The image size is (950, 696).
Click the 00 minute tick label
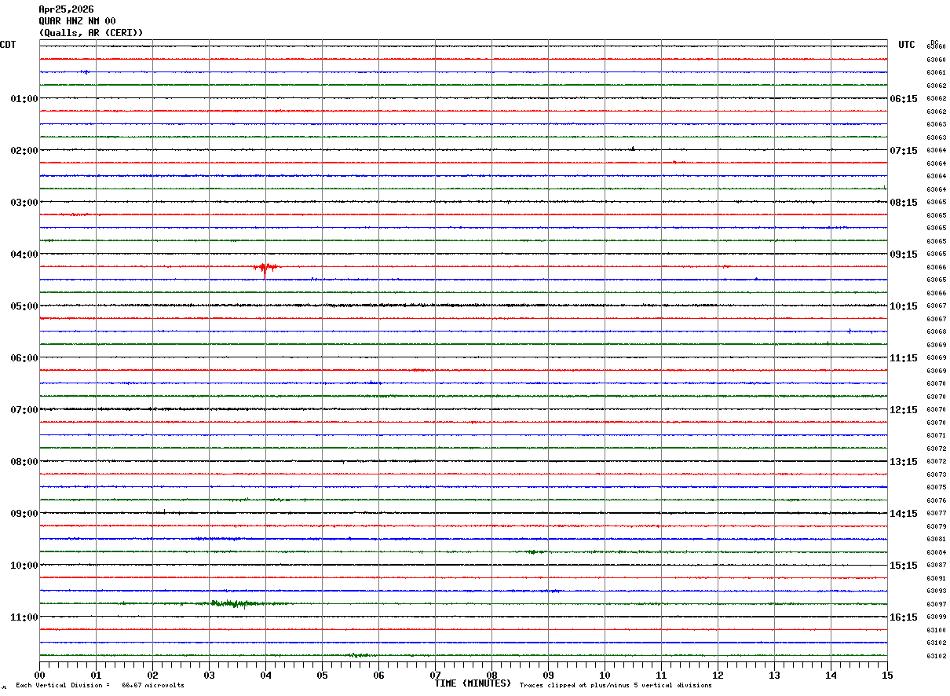pos(40,675)
